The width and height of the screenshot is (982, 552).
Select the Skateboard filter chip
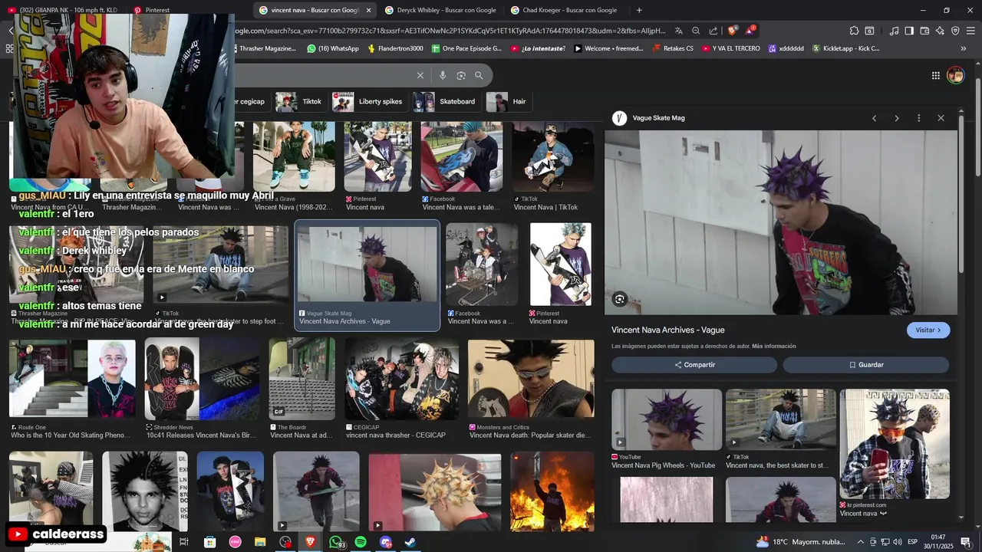coord(447,101)
